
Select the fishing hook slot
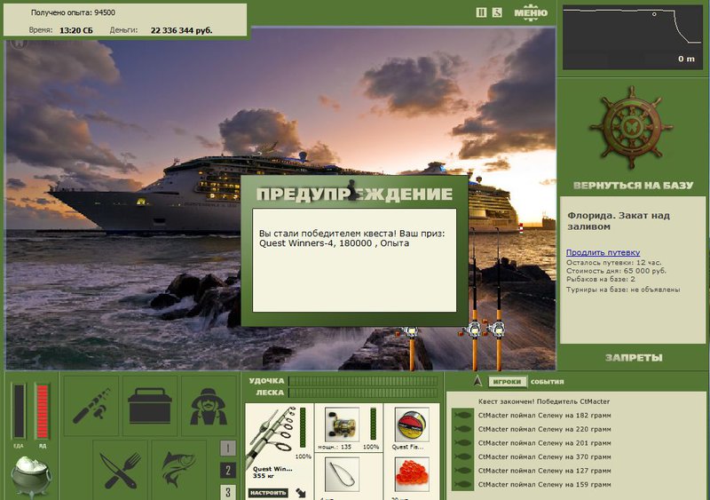pyautogui.click(x=342, y=474)
